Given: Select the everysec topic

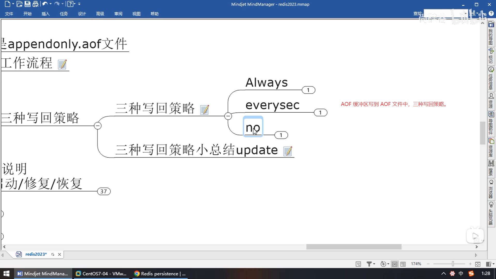Looking at the screenshot, I should click(272, 105).
